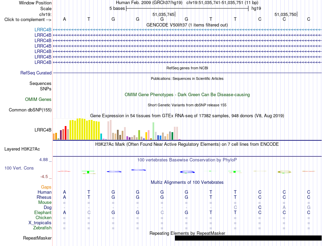Viewport: 322px width, 246px height.
Task: Click the RepeatMasker label on the left
Action: point(37,238)
